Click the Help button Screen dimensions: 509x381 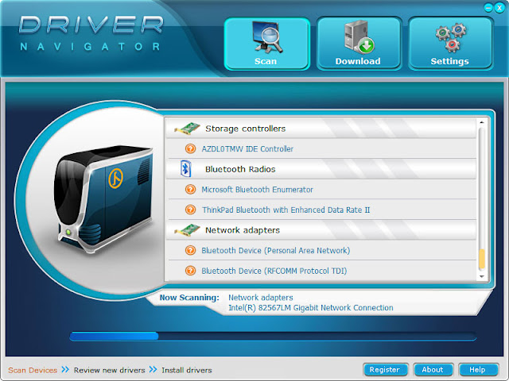tap(478, 370)
